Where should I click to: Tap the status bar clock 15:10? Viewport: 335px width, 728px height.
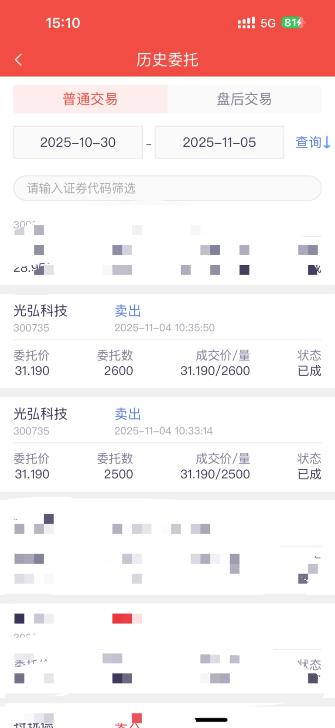63,23
